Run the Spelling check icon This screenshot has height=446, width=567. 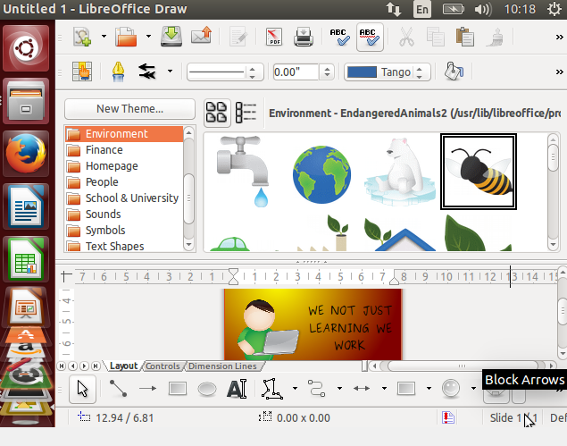point(339,37)
